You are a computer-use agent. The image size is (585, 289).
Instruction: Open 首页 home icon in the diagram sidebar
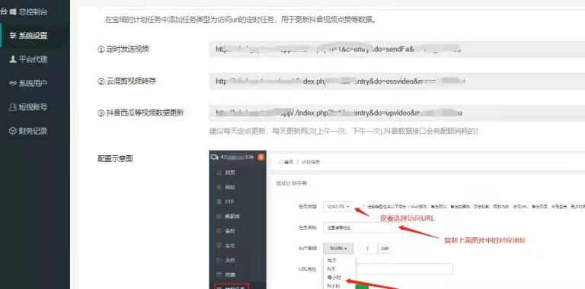(x=219, y=173)
